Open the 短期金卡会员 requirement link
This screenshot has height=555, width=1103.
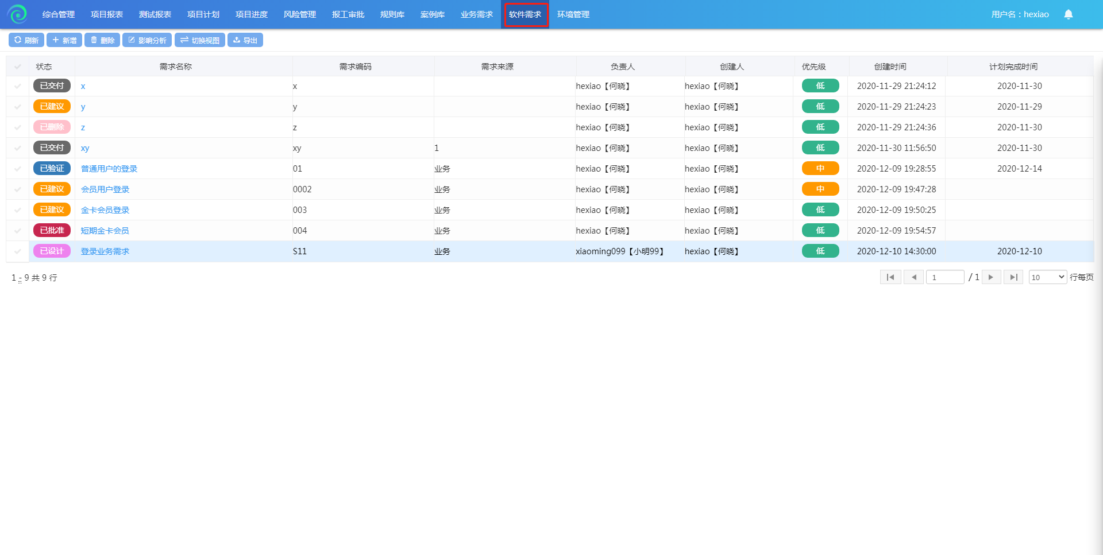click(x=105, y=231)
